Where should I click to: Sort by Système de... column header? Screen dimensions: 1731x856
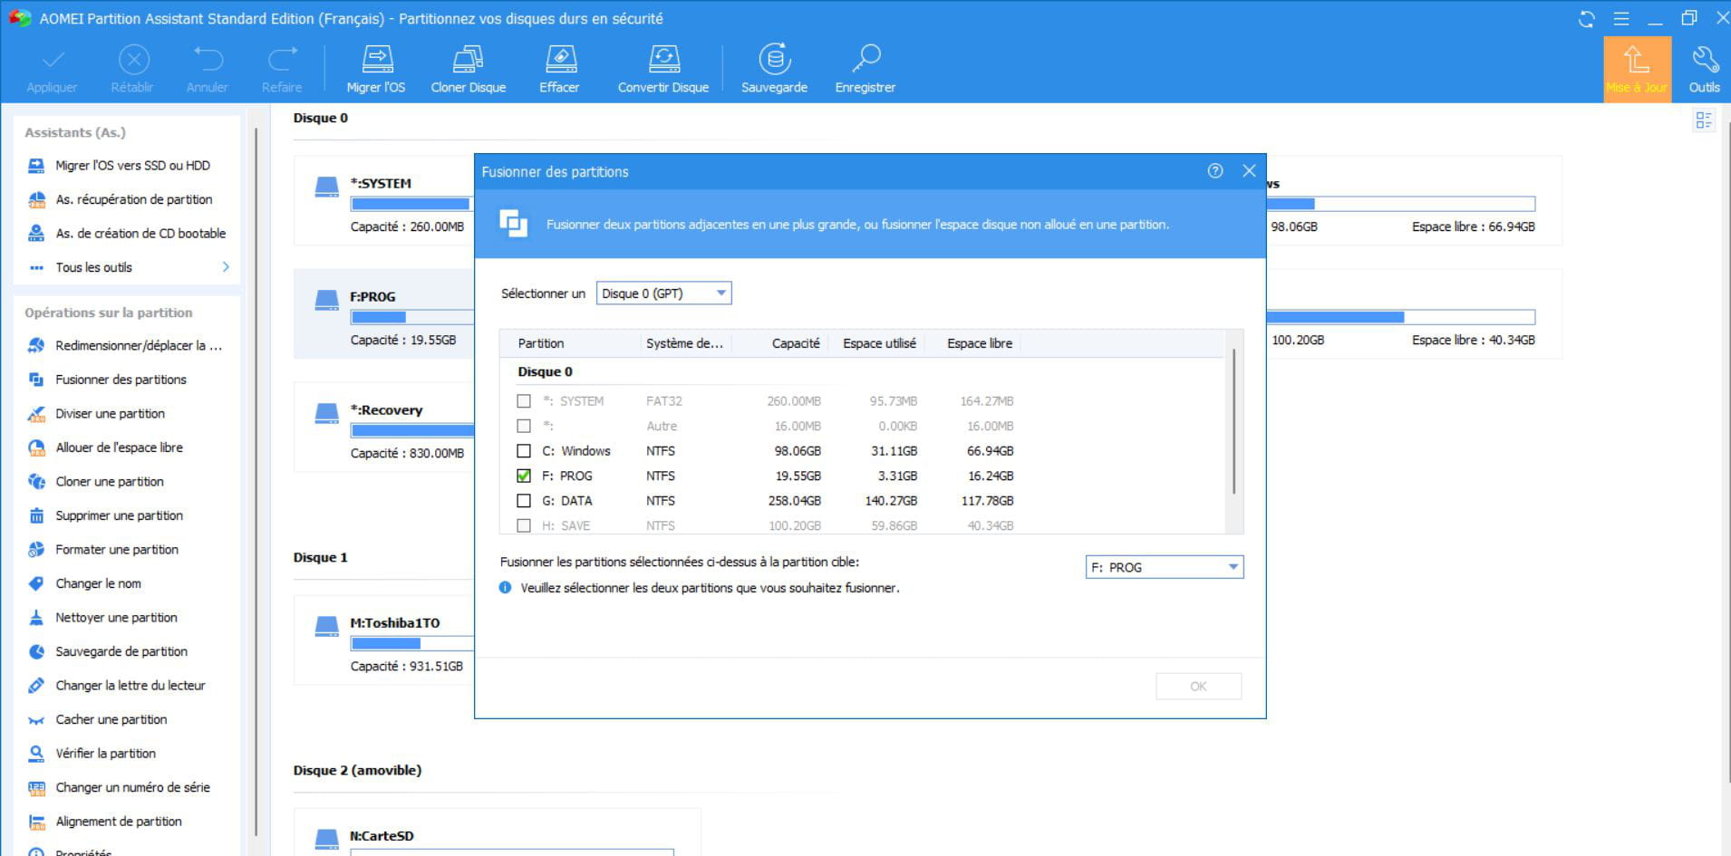tap(684, 343)
